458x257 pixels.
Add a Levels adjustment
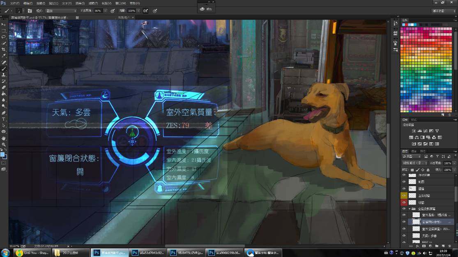click(419, 131)
